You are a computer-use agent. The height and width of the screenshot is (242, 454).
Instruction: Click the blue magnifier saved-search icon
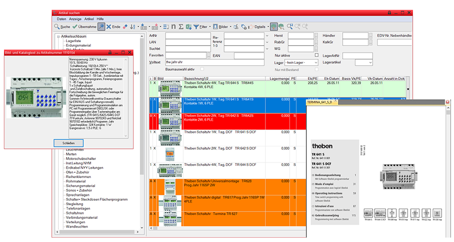tap(290, 27)
